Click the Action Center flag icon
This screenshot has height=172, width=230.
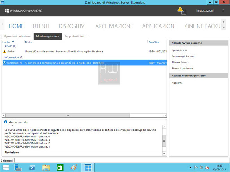[x=196, y=167]
